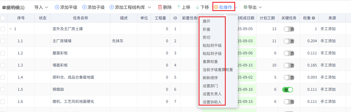Click the help icon next to 权重

click(x=313, y=18)
